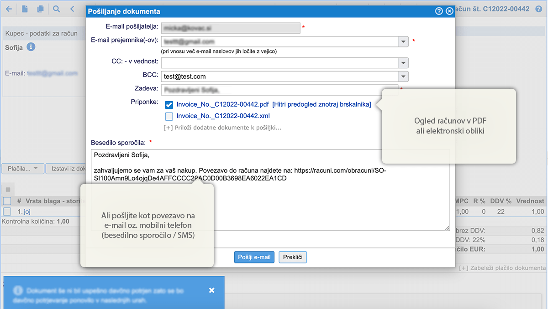
Task: Uncheck the Invoice PDF attachment checkbox
Action: click(169, 104)
